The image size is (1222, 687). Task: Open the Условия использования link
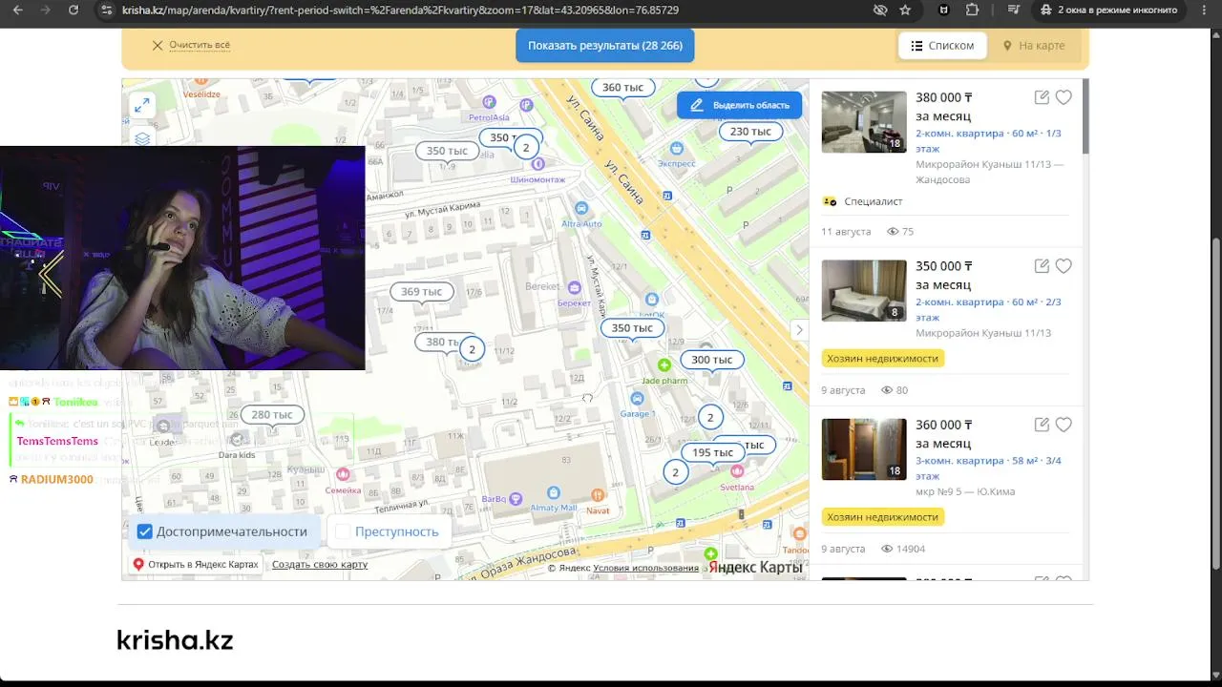(x=646, y=568)
